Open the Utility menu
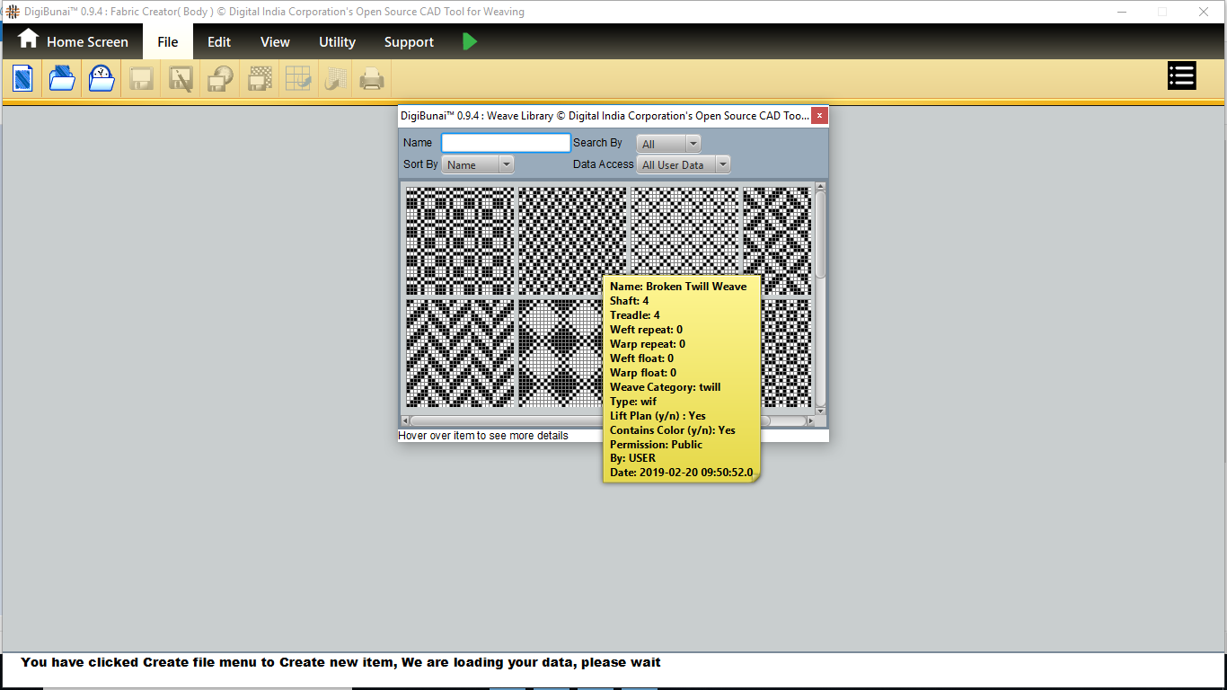 click(337, 42)
